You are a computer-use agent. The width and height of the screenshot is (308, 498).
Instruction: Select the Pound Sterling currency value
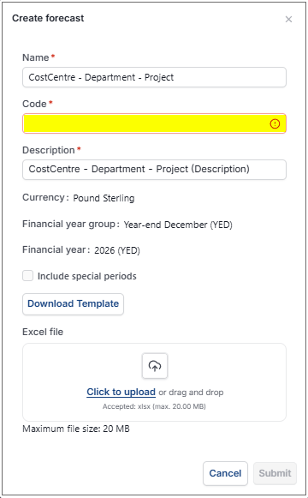tap(104, 198)
